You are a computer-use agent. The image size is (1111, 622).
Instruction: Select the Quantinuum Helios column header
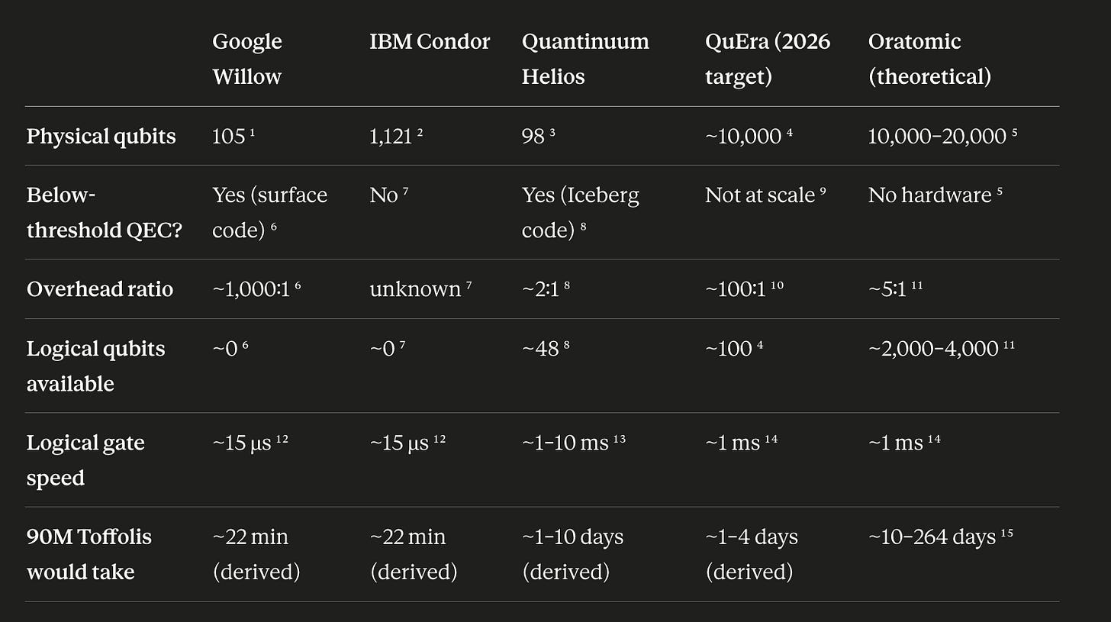click(585, 59)
